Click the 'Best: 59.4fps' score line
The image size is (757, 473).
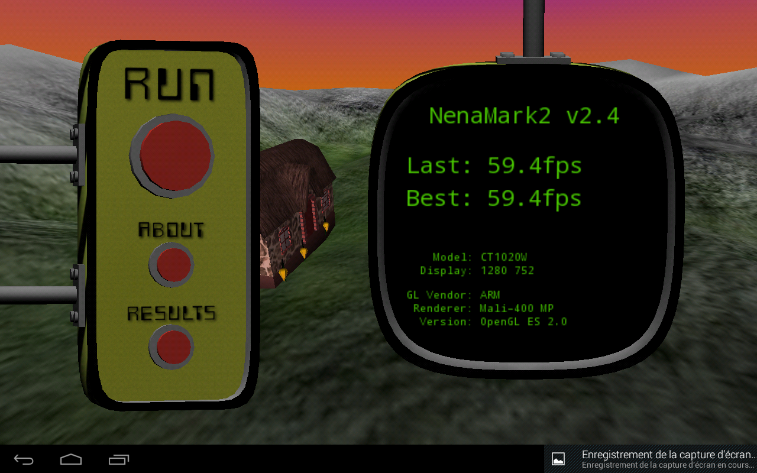[x=494, y=198]
